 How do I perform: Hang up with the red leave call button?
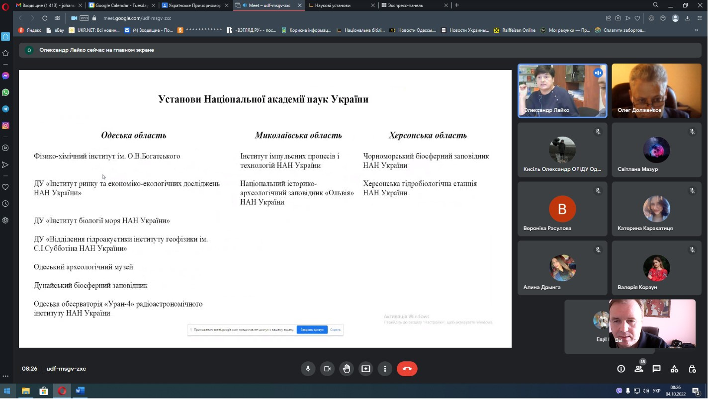point(407,369)
